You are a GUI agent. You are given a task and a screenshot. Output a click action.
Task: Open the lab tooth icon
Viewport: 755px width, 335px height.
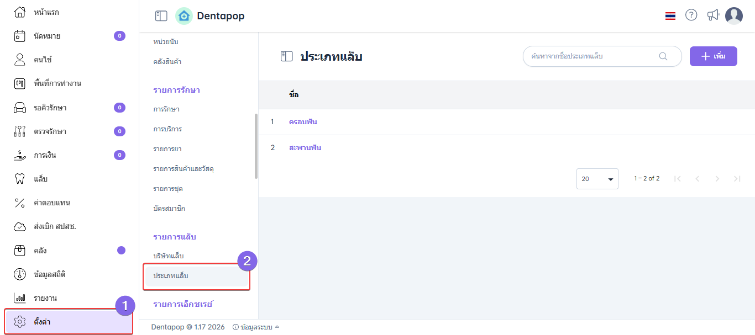[x=20, y=179]
